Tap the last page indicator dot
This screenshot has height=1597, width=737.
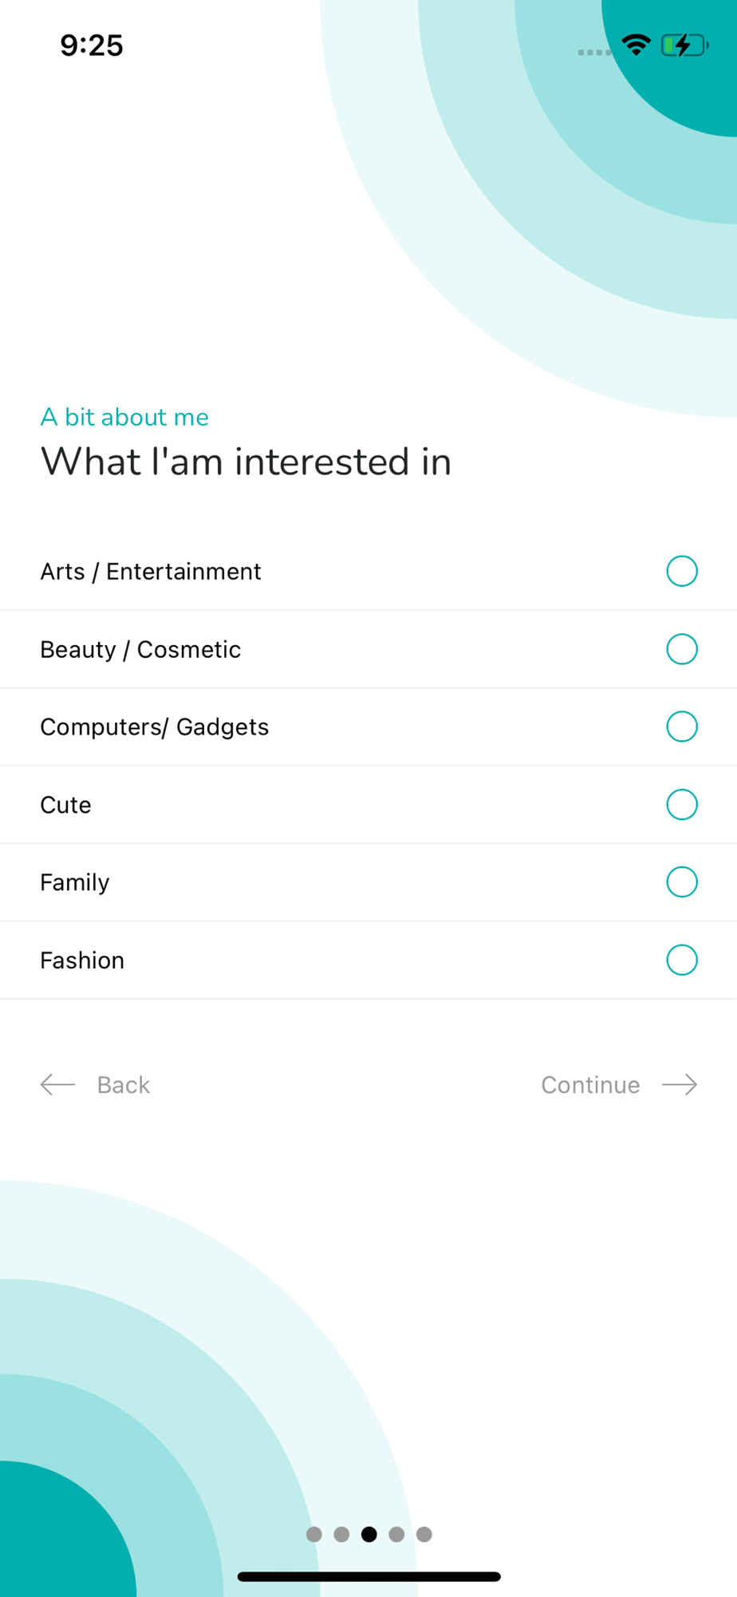(x=424, y=1534)
